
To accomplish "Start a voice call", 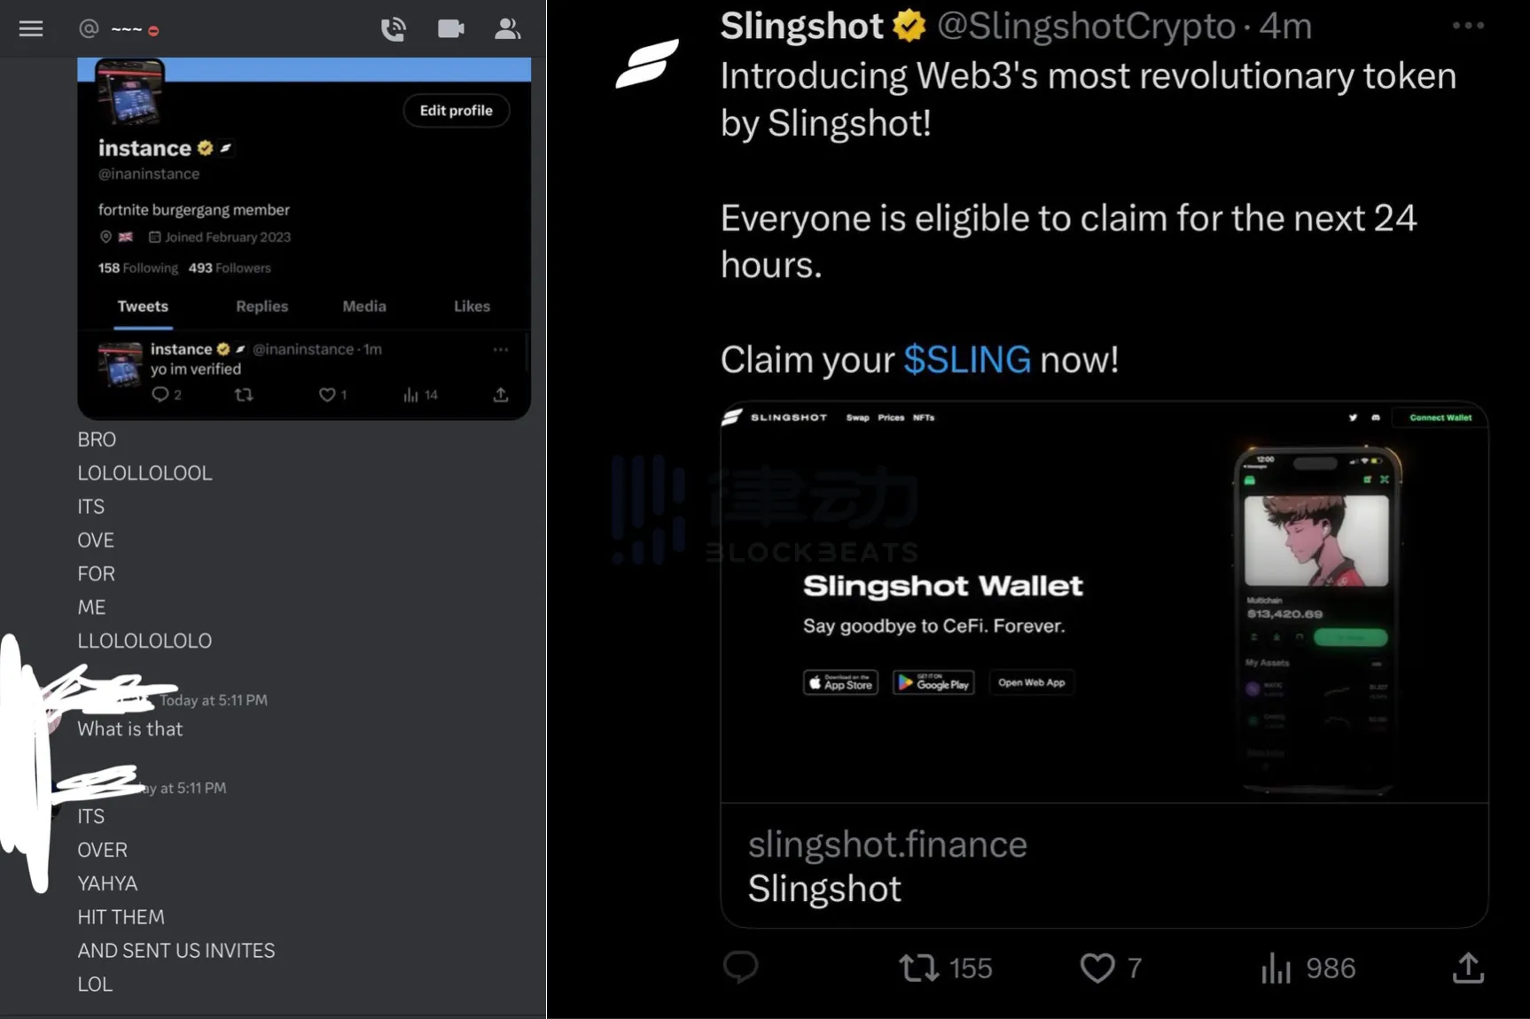I will (x=393, y=29).
